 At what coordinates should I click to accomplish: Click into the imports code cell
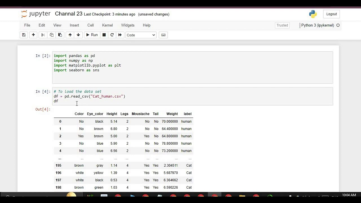pos(192,68)
